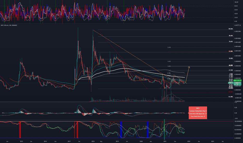Click the 0.00012000 price axis value
243x143 pixels.
point(238,51)
